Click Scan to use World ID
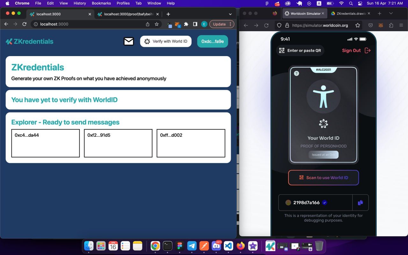The width and height of the screenshot is (408, 255). click(324, 178)
